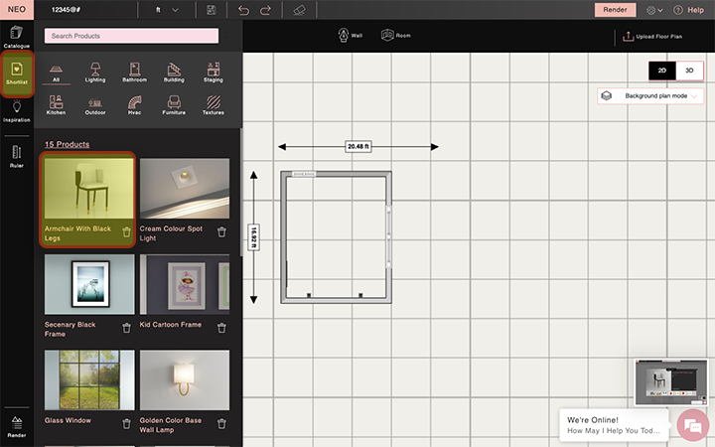Select the Wall drawing tool
The width and height of the screenshot is (715, 447).
point(350,35)
